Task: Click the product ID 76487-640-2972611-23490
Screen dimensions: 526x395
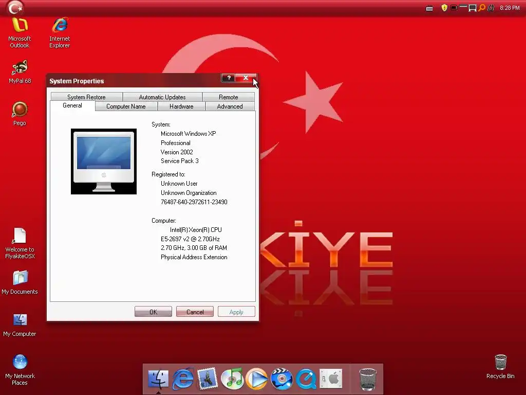Action: [x=194, y=202]
